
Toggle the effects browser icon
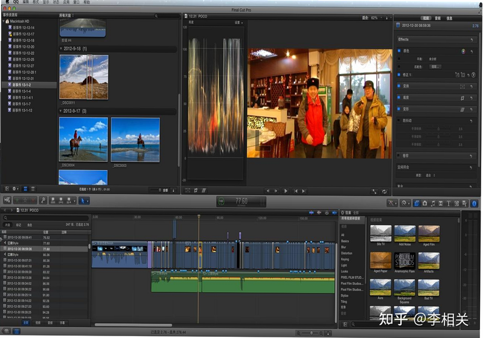(x=417, y=203)
